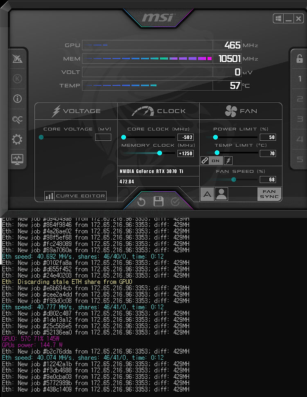Image resolution: width=307 pixels, height=397 pixels.
Task: Toggle user-defined fan control icon
Action: click(221, 194)
